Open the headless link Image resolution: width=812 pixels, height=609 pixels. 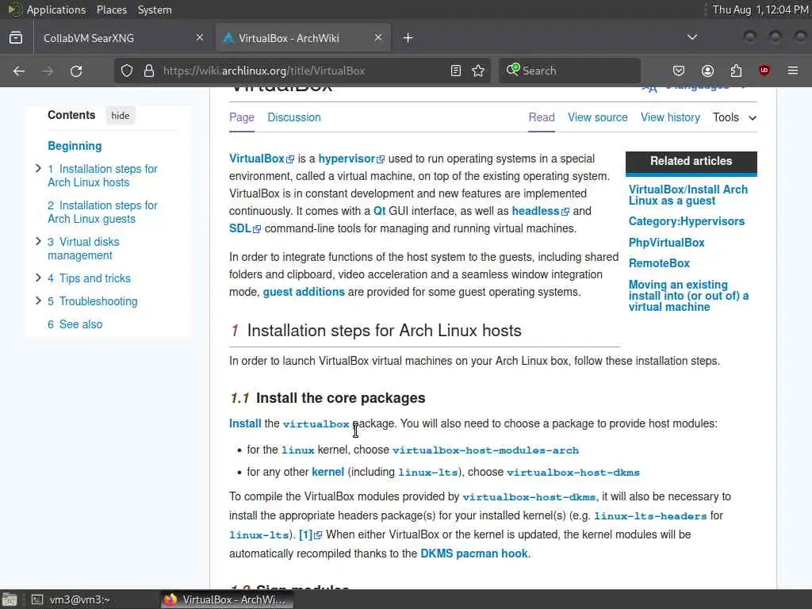coord(540,211)
